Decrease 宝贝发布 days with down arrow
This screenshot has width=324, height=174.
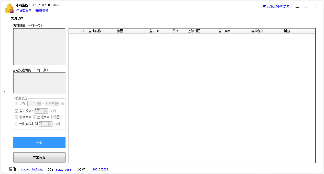tap(46, 112)
